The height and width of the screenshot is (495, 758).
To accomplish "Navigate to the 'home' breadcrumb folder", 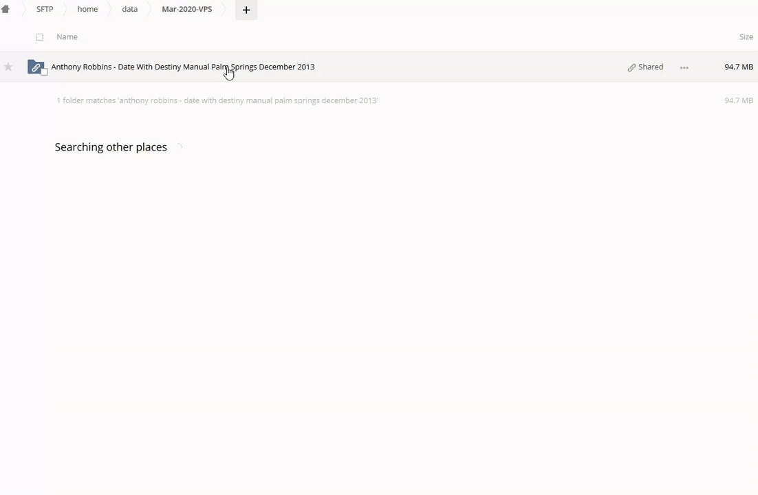I will (87, 10).
